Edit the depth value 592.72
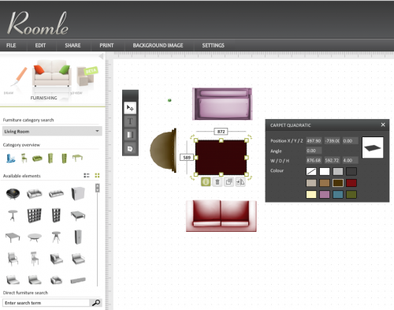Screen dimensions: 394x310 point(332,160)
